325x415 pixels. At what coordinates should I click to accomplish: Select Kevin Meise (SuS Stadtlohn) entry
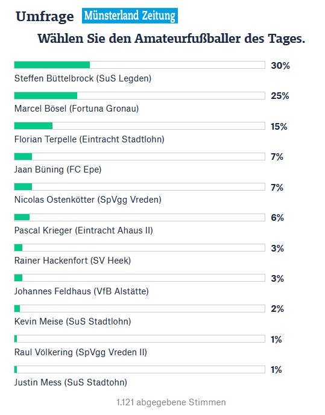(x=72, y=322)
